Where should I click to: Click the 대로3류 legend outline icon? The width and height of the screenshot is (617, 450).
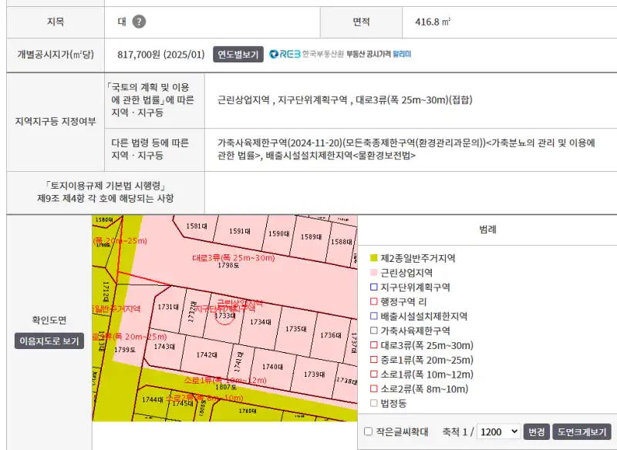click(374, 345)
